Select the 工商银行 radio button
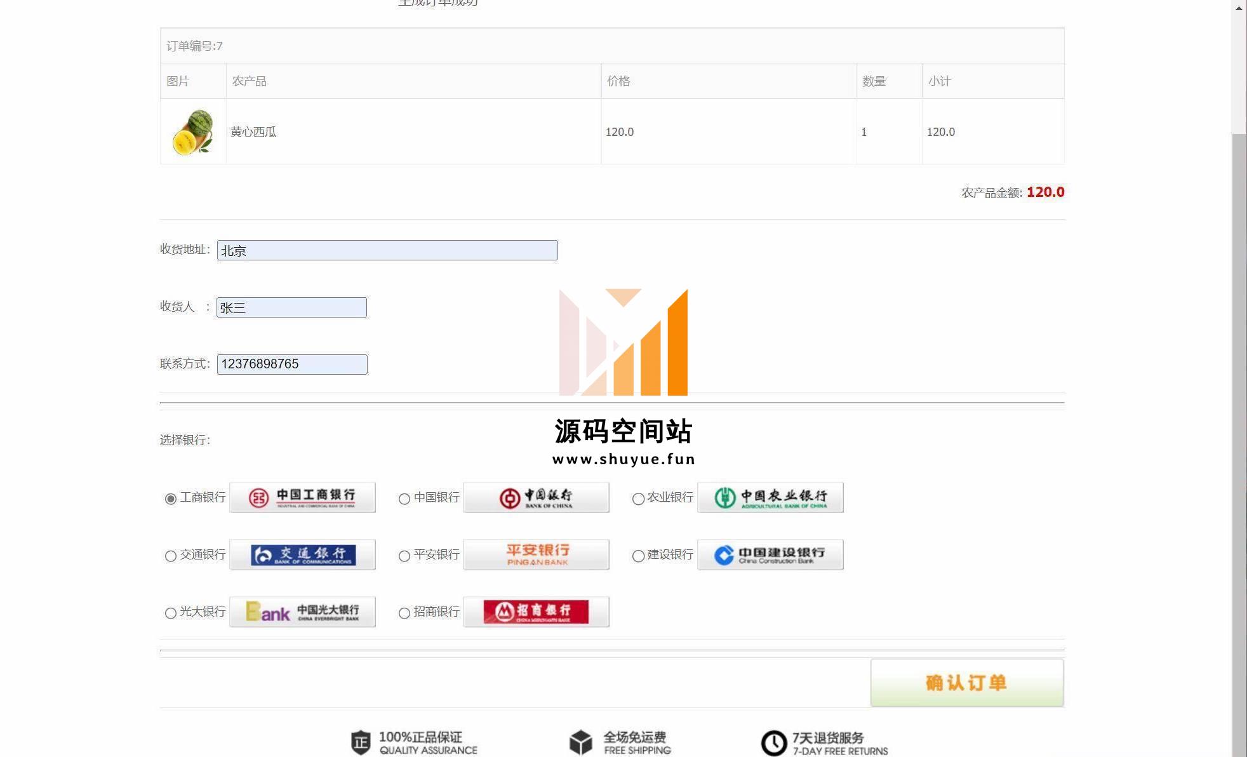This screenshot has height=757, width=1247. coord(170,499)
